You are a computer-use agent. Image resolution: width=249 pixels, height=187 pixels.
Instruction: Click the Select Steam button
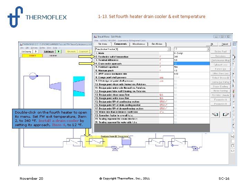click(221, 78)
